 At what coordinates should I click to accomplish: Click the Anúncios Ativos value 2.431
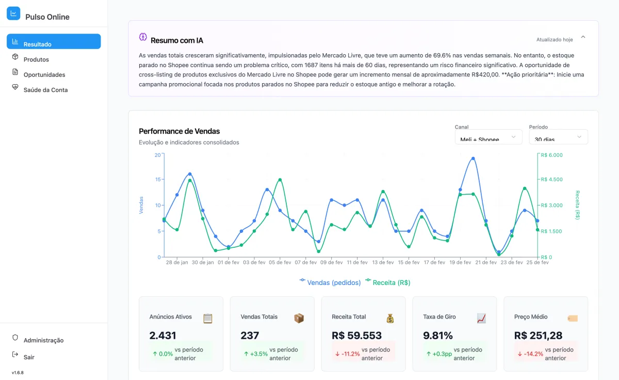[162, 336]
